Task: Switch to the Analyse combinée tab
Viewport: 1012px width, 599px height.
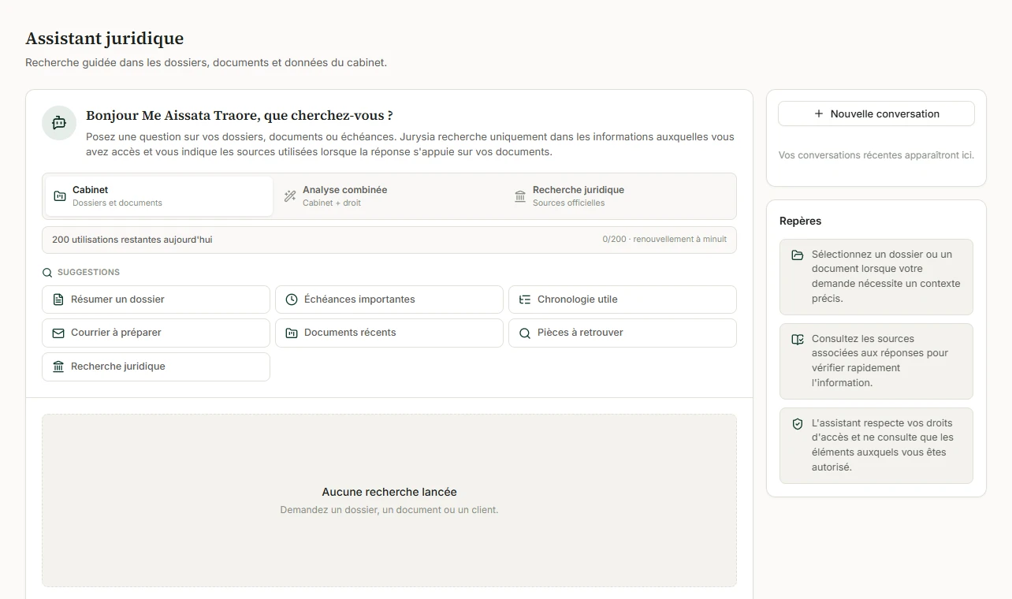Action: coord(389,196)
